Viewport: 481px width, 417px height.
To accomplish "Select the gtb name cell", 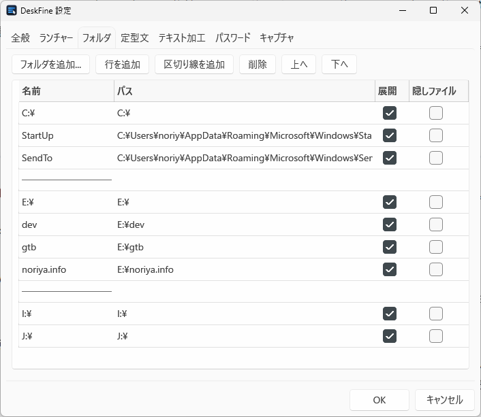I will [66, 247].
